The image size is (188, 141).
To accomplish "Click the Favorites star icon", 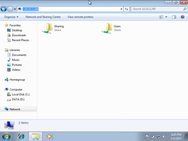I will coord(7,25).
